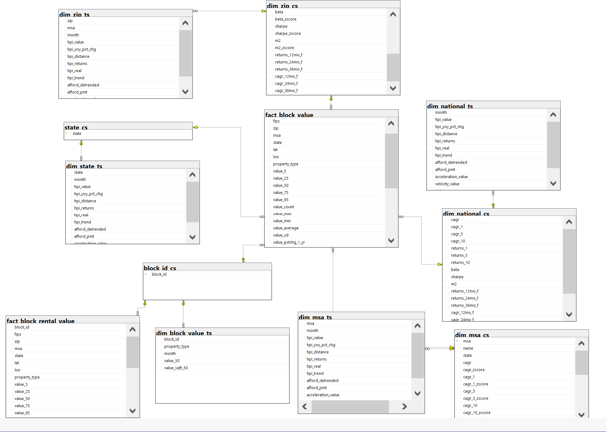Click the foreign key connector linking state_cs to dim_state_ts
Viewport: 606px width, 432px height.
(81, 144)
